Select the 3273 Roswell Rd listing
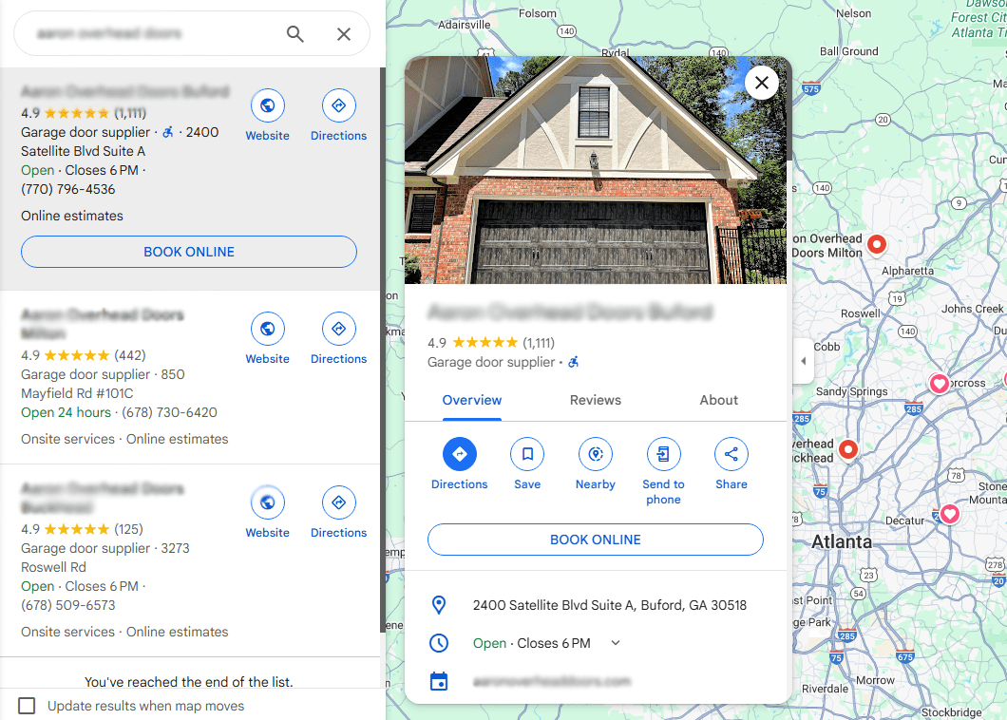 190,560
